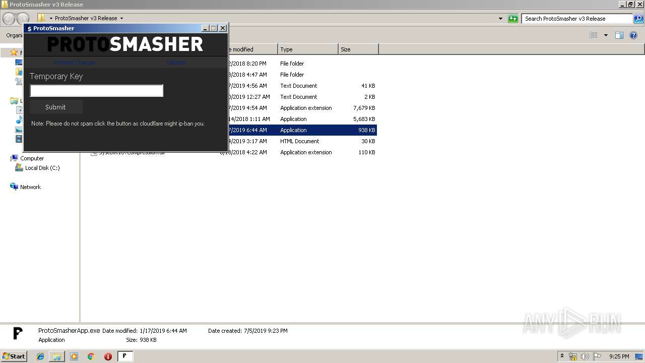Click ProtoSmasher title bar app icon
Image resolution: width=645 pixels, height=363 pixels.
coord(29,28)
